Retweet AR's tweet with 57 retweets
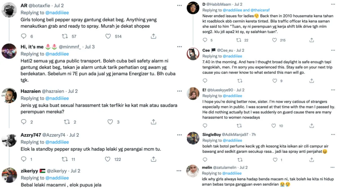 (x=65, y=36)
